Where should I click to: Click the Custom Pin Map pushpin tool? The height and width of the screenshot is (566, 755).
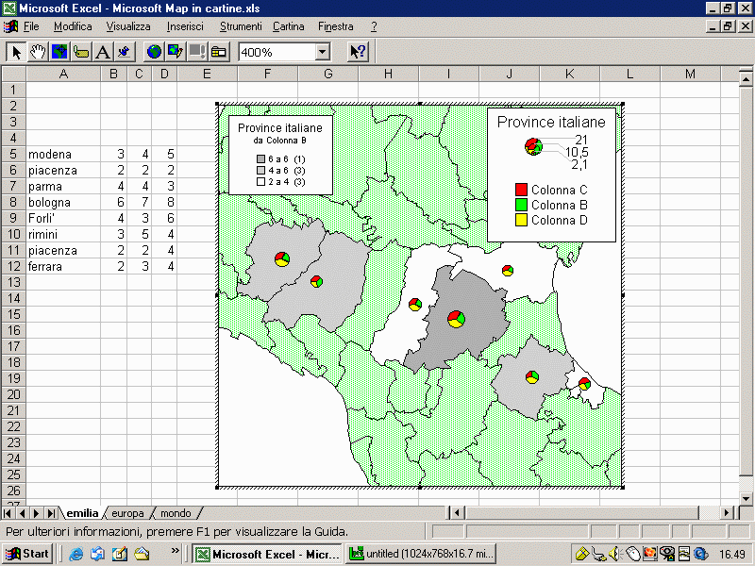pos(125,52)
